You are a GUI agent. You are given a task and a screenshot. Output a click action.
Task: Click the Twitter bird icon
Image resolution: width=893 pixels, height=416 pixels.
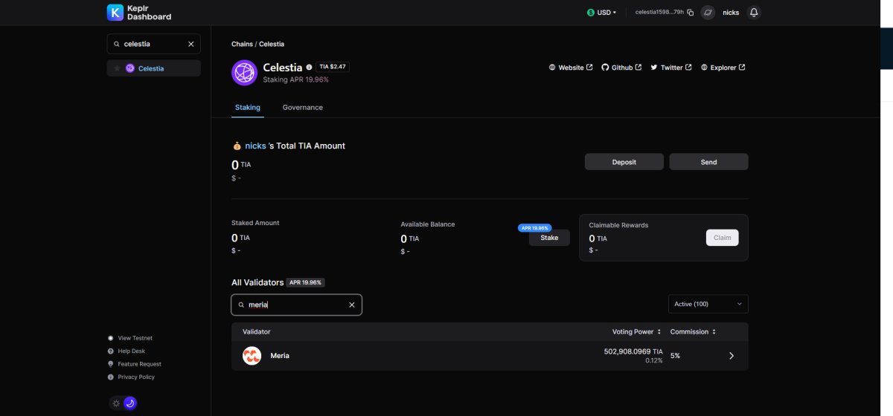[x=654, y=68]
